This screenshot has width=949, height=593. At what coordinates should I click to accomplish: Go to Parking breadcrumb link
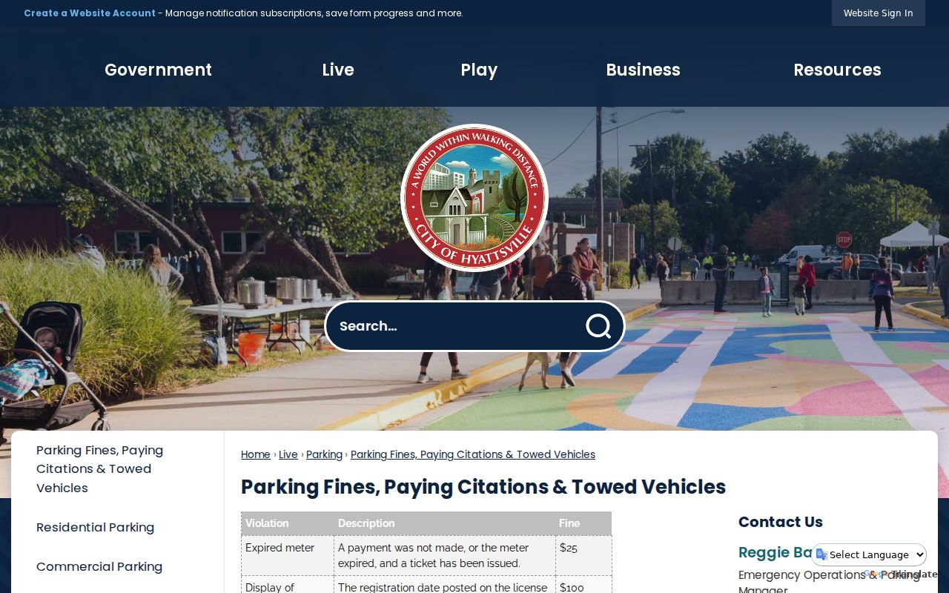tap(324, 454)
